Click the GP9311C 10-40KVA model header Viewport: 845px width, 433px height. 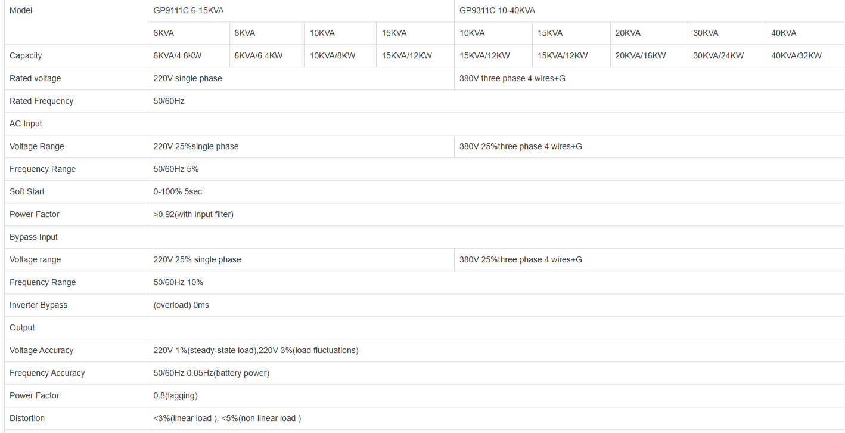[497, 11]
